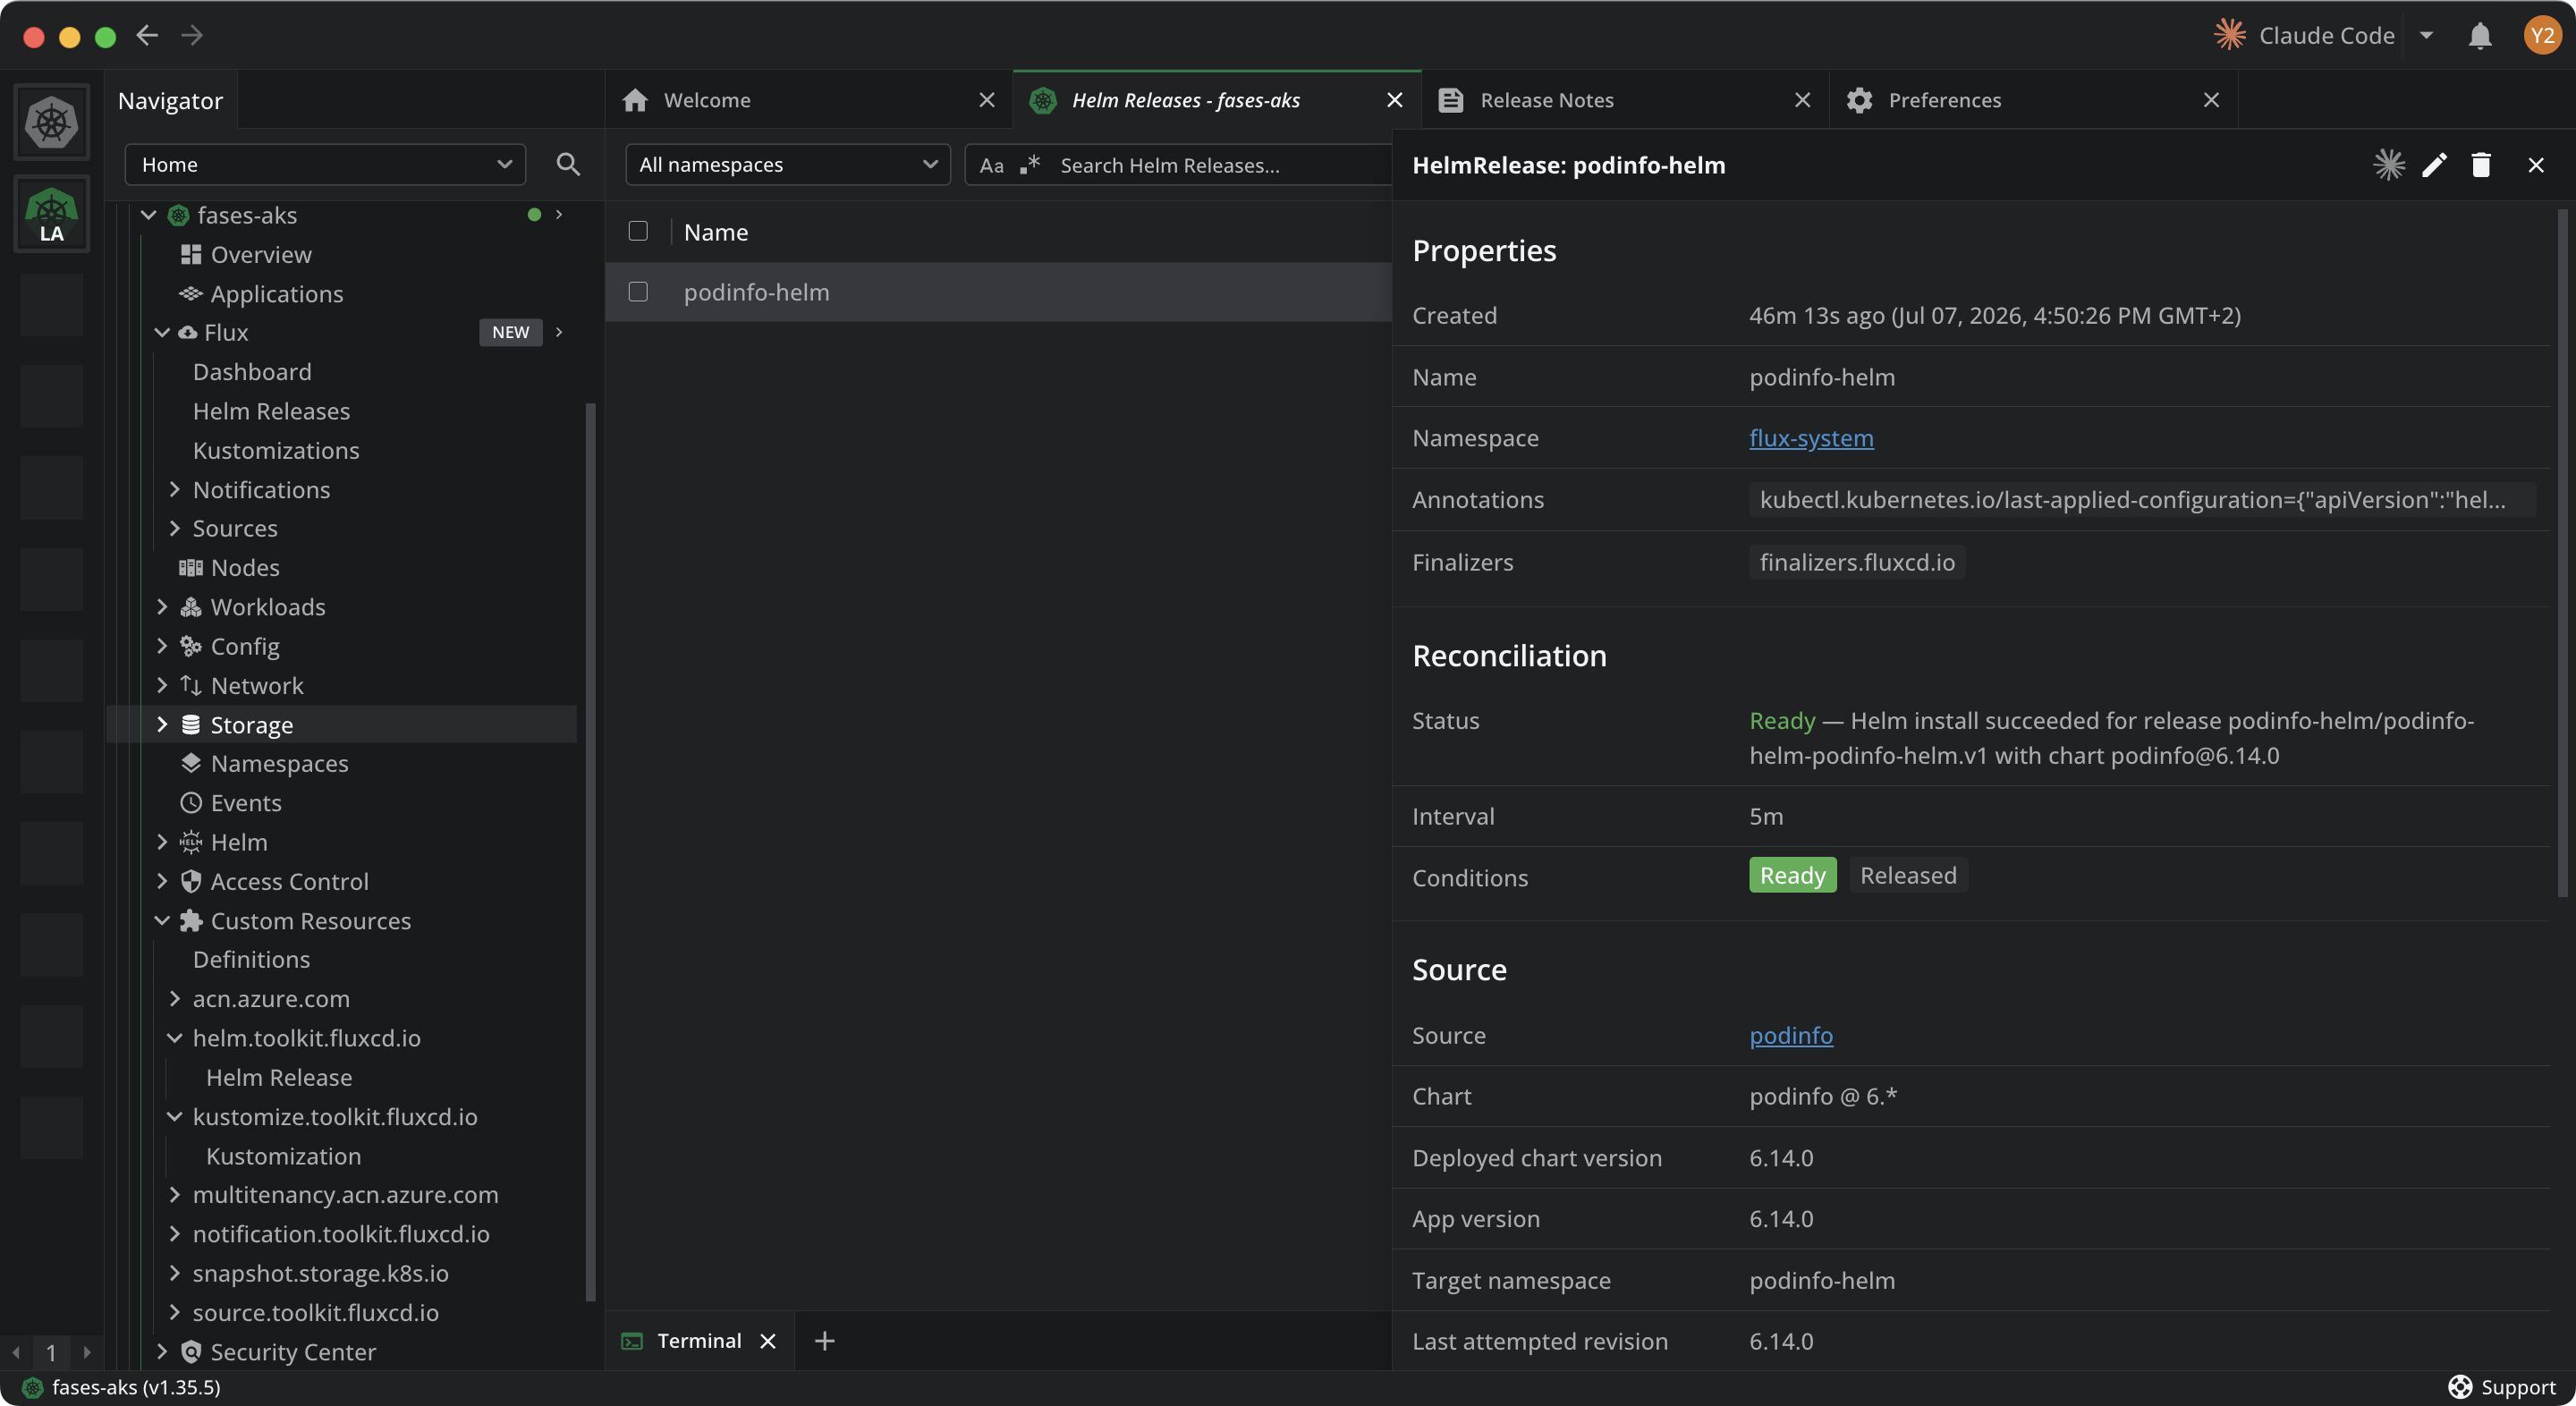The width and height of the screenshot is (2576, 1406).
Task: Collapse helm.toolkit.fluxcd.io group
Action: [174, 1039]
